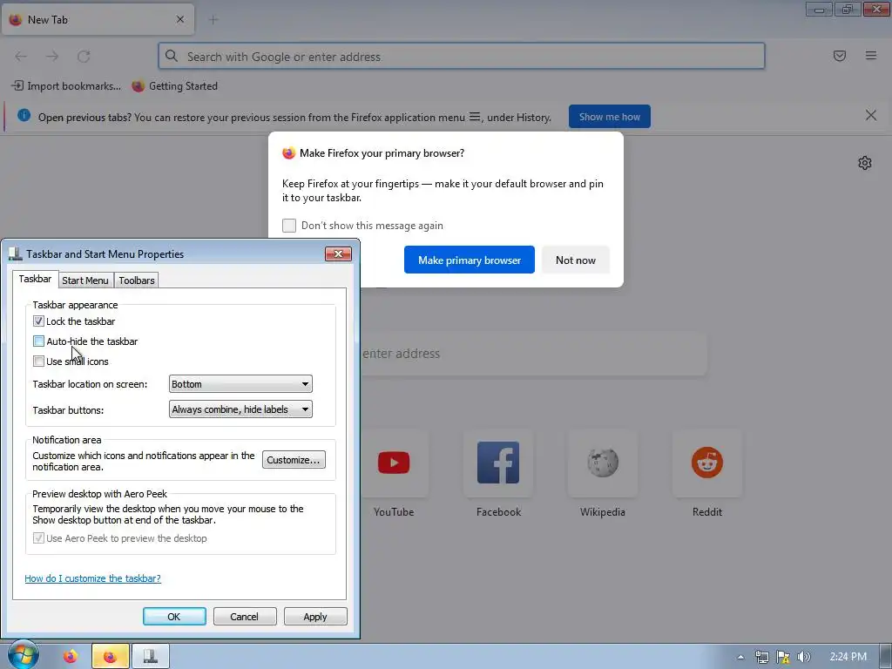Reload the page with refresh icon
The width and height of the screenshot is (892, 669).
click(84, 57)
